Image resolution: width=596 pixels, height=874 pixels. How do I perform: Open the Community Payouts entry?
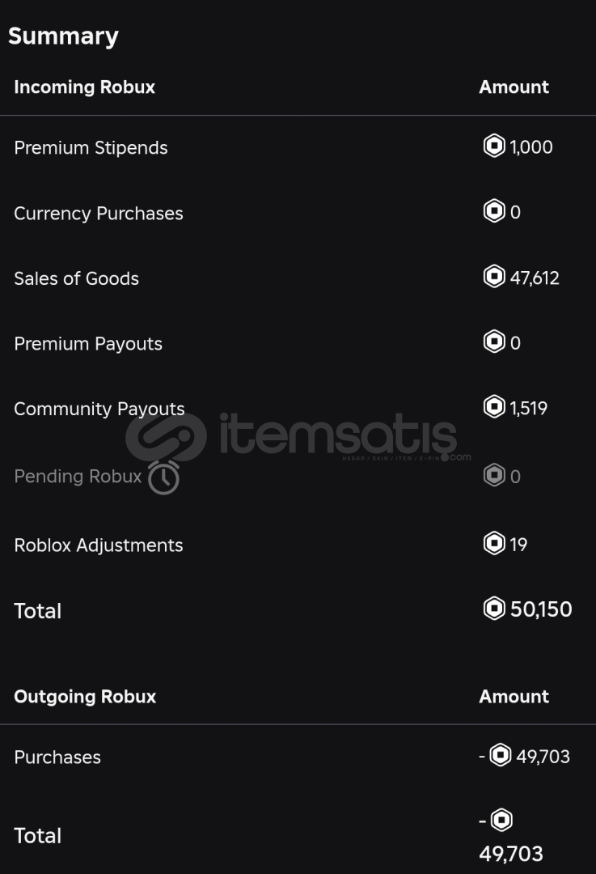(99, 409)
